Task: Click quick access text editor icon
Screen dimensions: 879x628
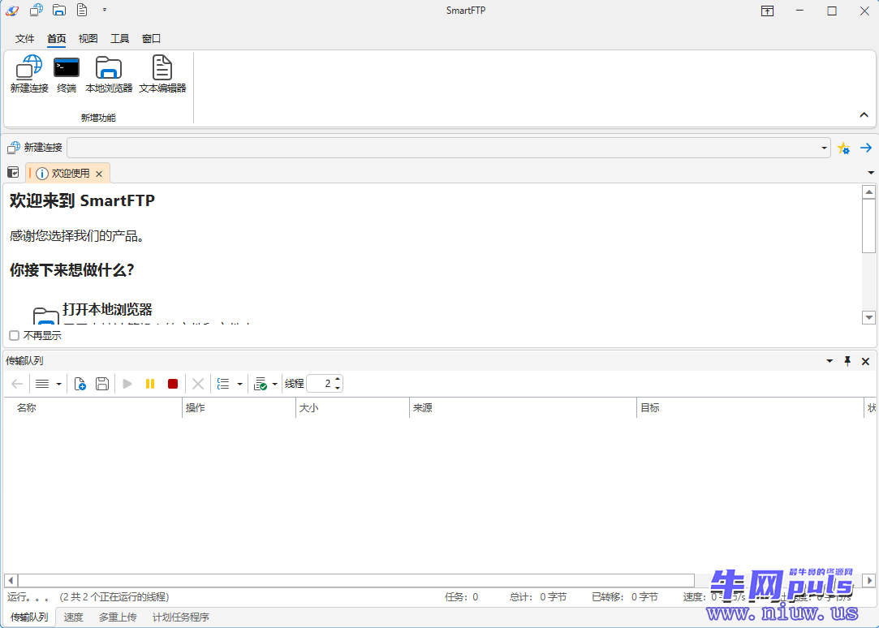Action: click(82, 10)
